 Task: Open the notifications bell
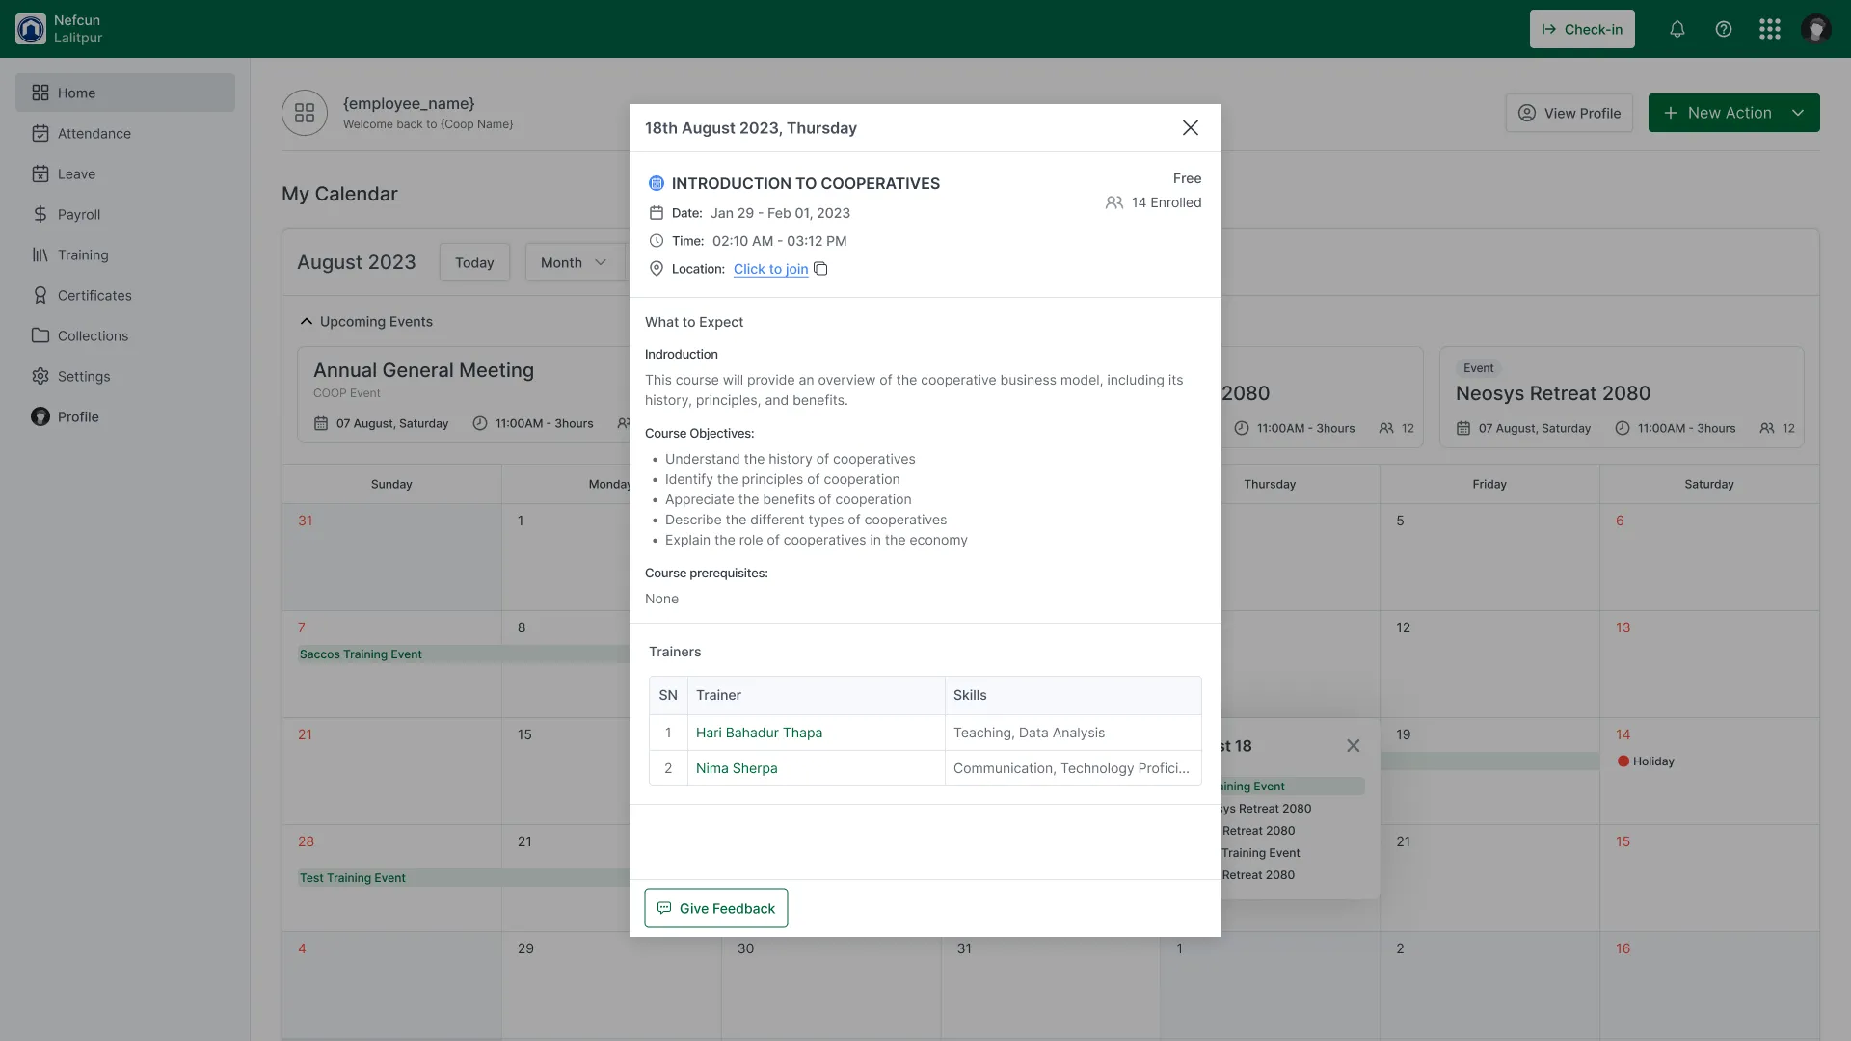pyautogui.click(x=1677, y=29)
